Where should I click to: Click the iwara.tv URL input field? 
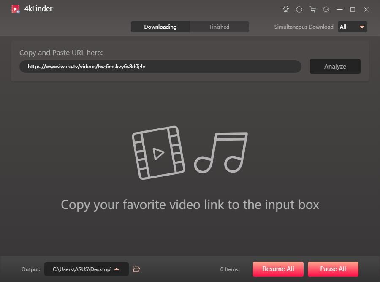coord(160,66)
